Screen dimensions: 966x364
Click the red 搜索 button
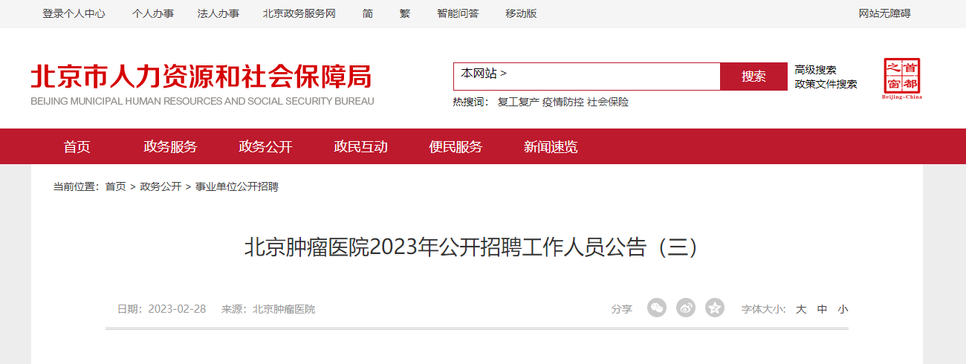click(x=753, y=77)
